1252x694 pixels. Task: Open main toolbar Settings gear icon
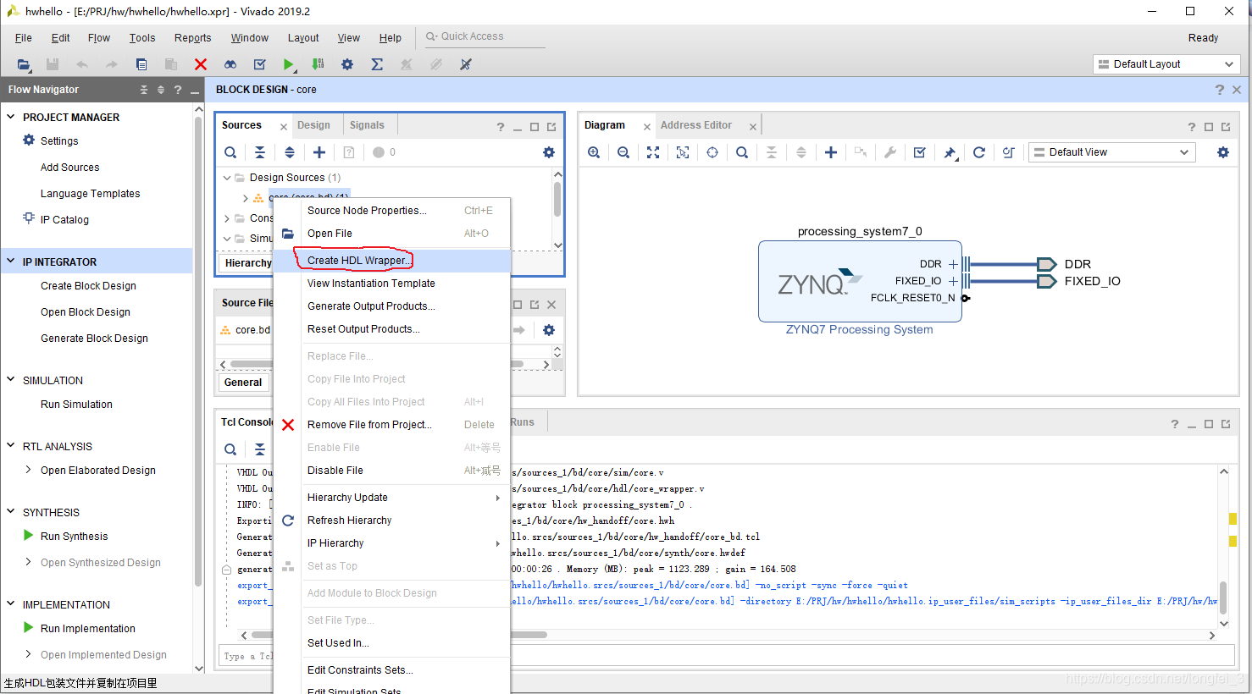[x=347, y=64]
